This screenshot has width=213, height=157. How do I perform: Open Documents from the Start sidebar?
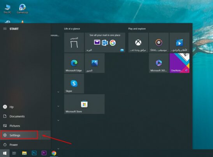coord(25,116)
